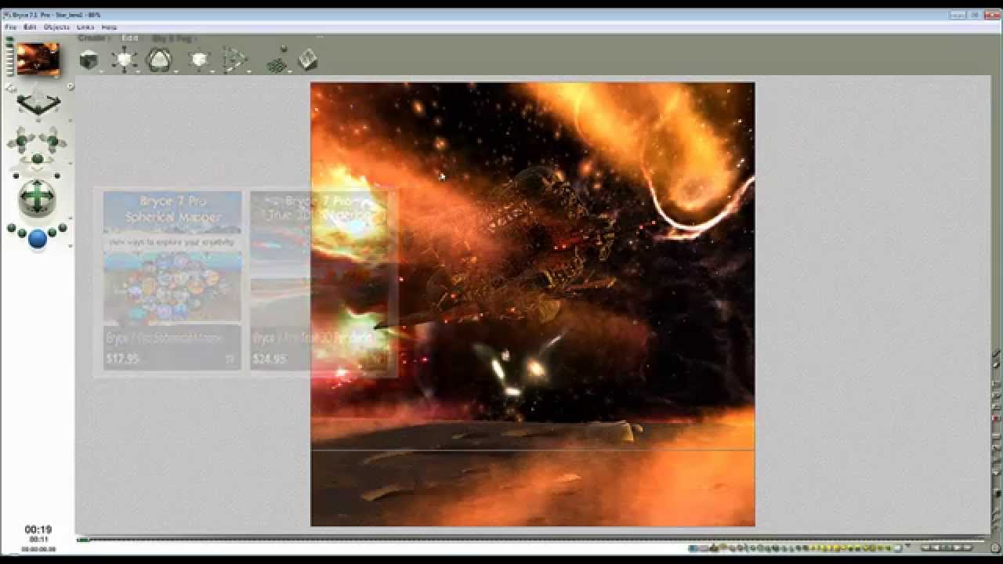
Task: Switch to the Sky & Fog palette tab
Action: click(x=172, y=38)
